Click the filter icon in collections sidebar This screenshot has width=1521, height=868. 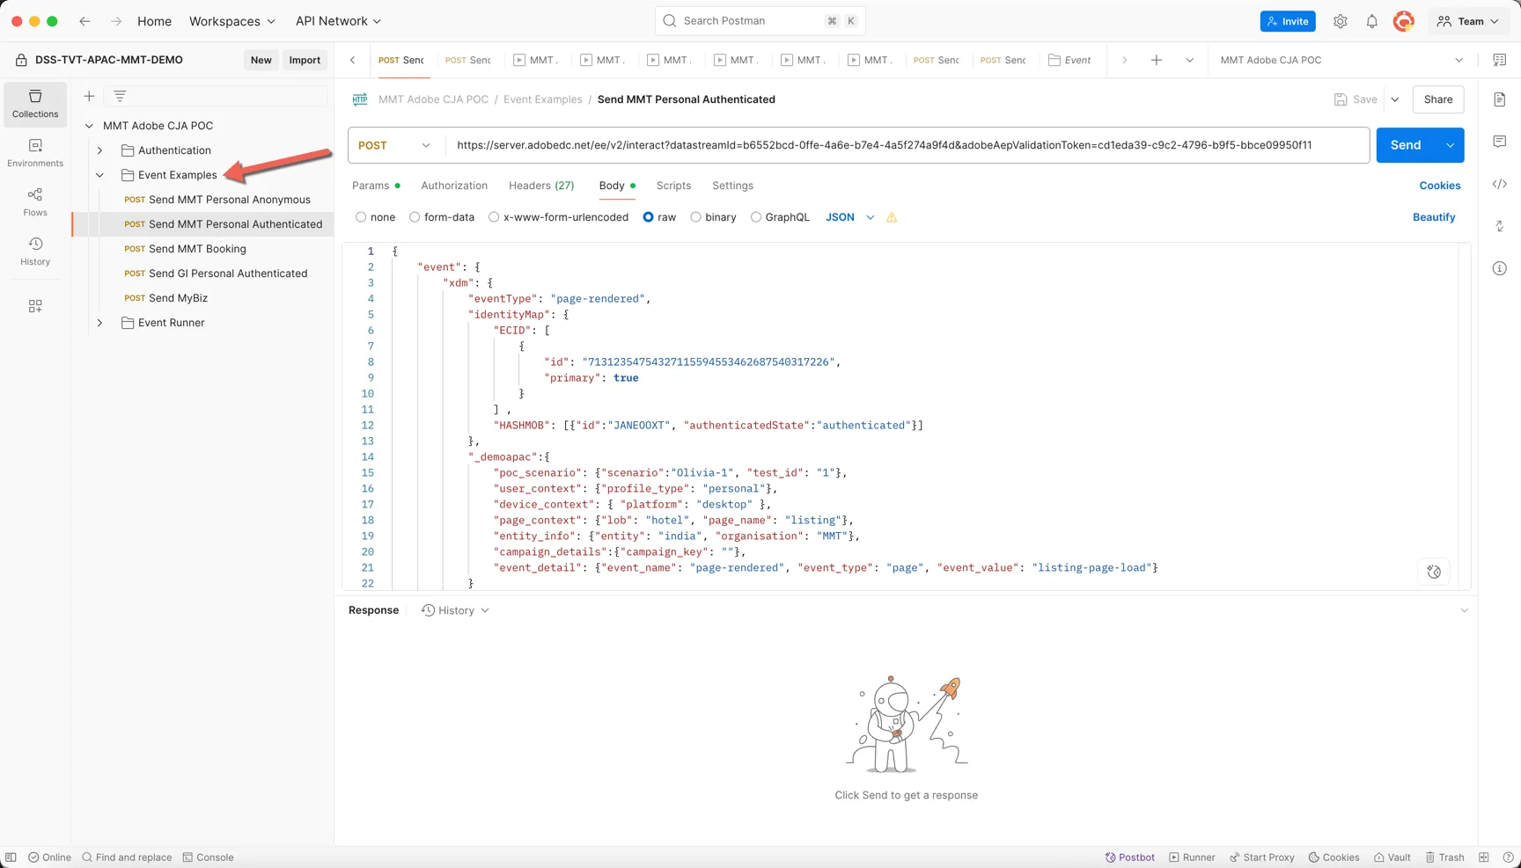pyautogui.click(x=120, y=96)
